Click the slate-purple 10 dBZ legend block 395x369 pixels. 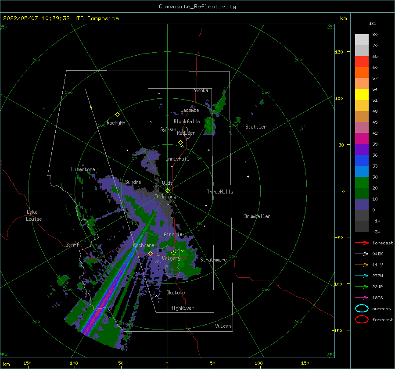pos(362,204)
